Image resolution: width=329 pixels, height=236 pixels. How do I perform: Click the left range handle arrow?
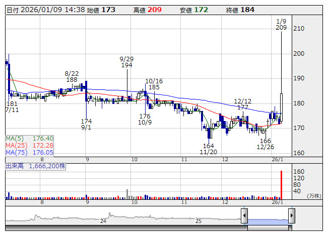[244, 216]
